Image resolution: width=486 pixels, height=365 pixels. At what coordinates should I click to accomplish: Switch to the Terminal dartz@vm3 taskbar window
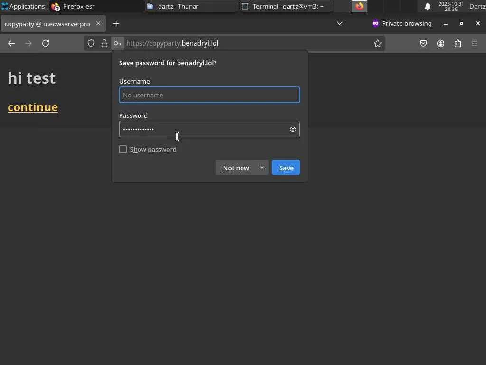pos(287,6)
